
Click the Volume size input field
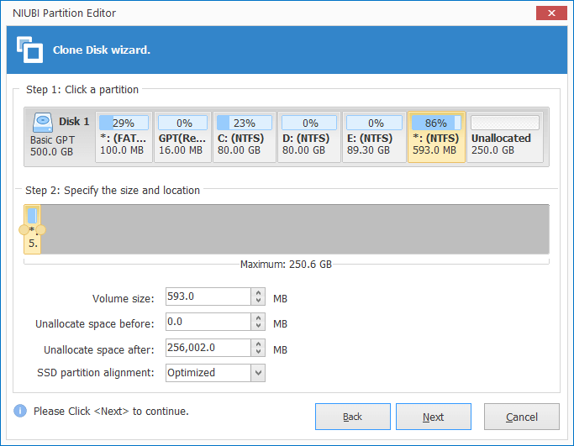(207, 296)
